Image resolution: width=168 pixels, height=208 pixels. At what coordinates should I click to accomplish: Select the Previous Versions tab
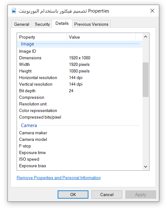[91, 24]
